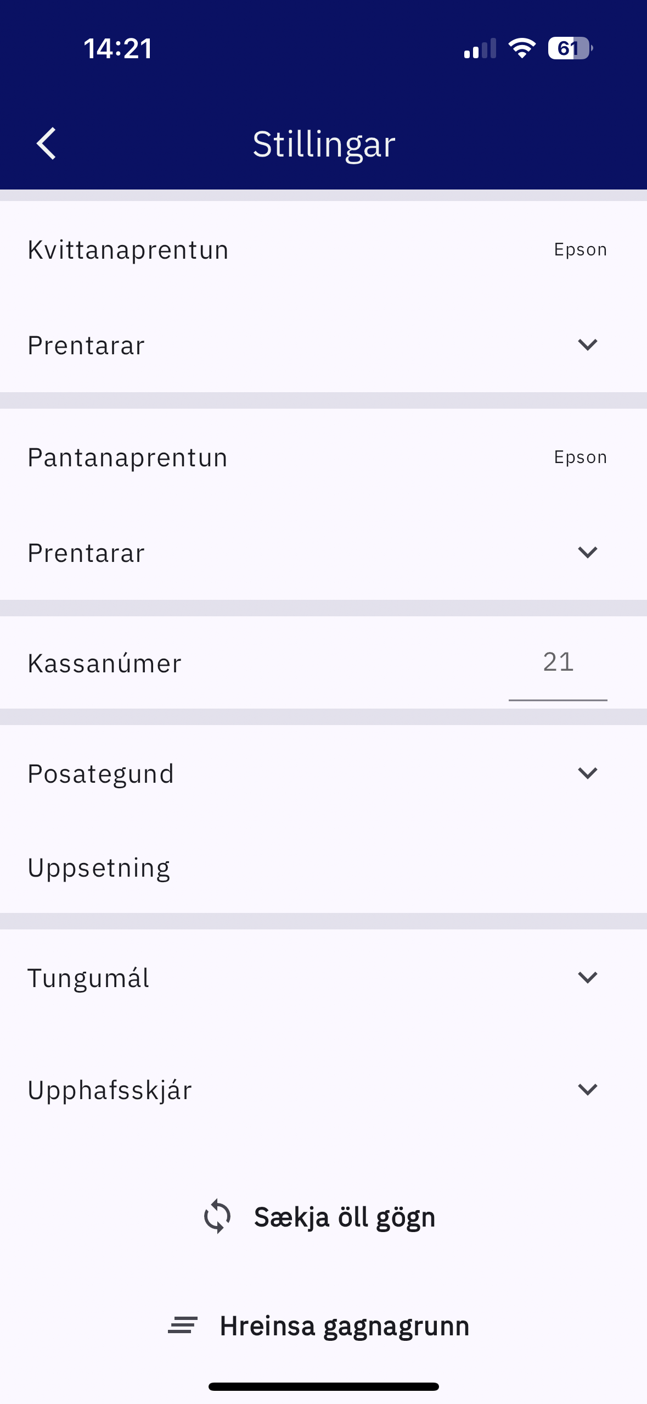
Task: Expand Prentarar dropdown under Kvittanaprentun
Action: pos(587,345)
